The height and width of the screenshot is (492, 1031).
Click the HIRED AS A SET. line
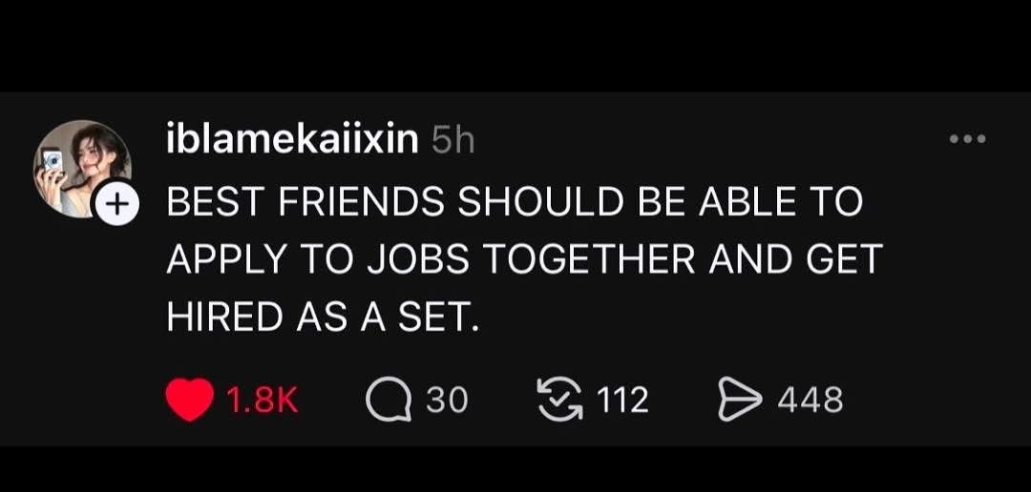(321, 318)
